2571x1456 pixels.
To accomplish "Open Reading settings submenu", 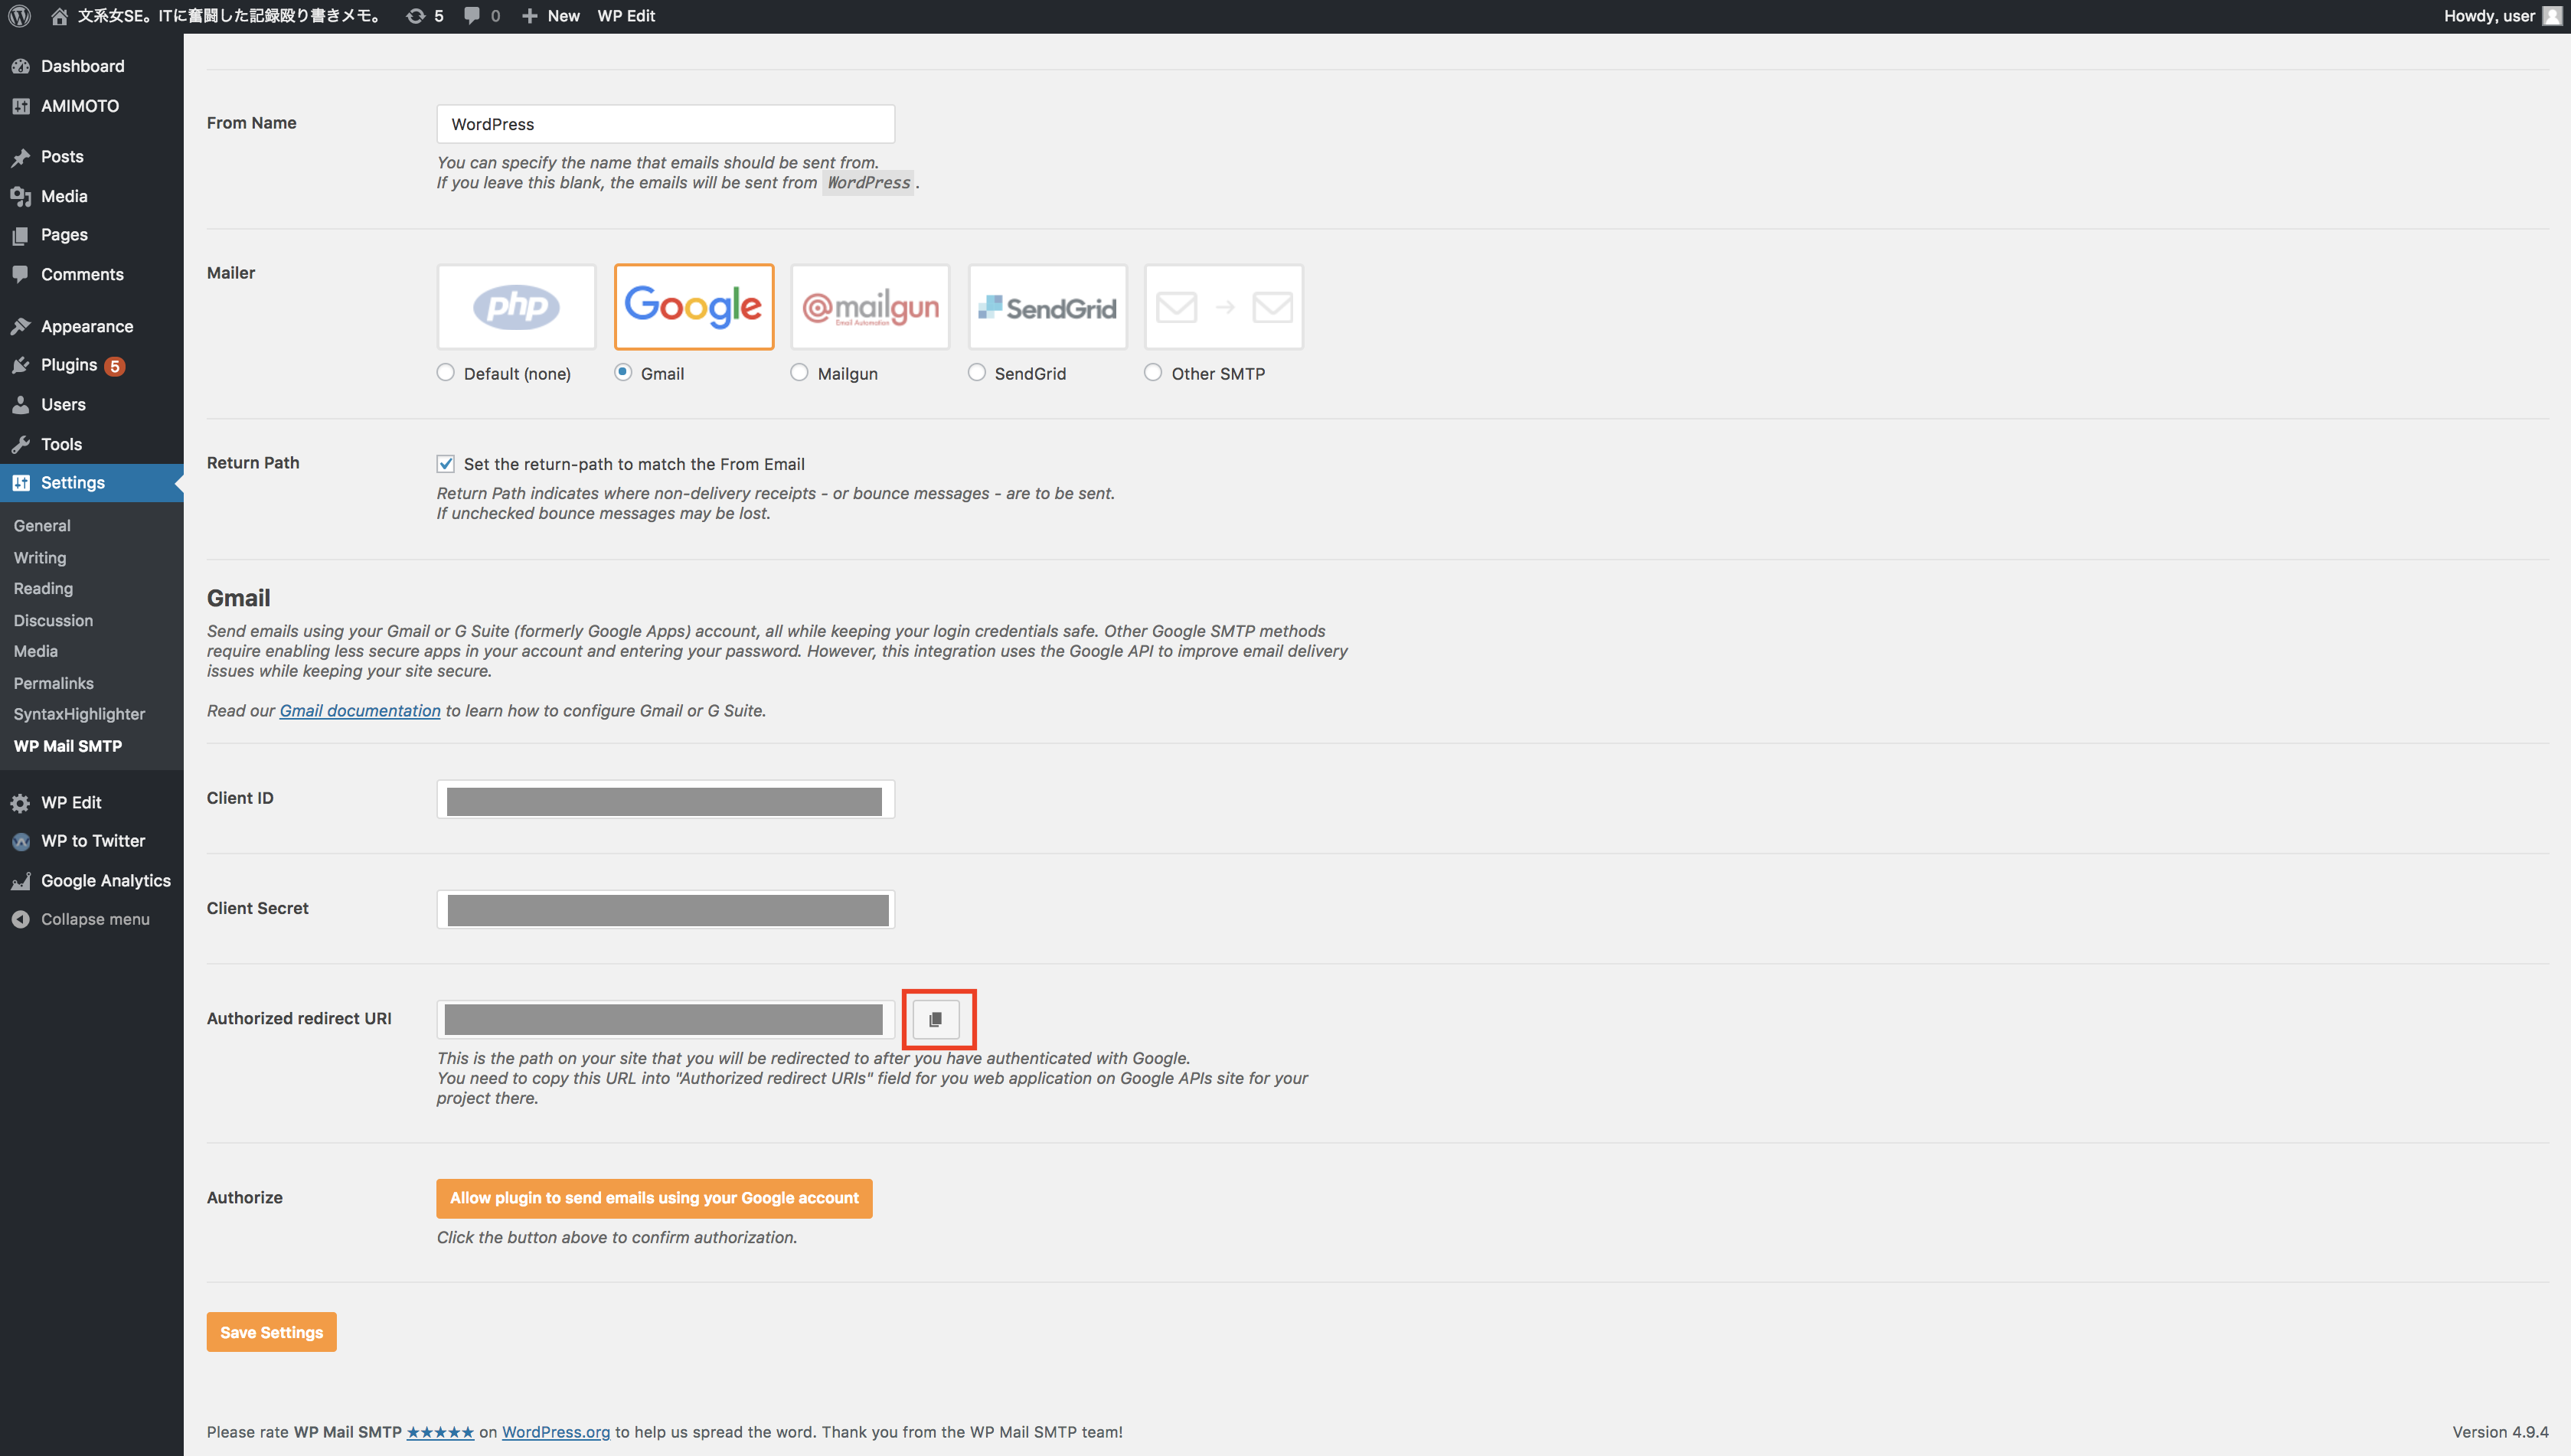I will 43,589.
